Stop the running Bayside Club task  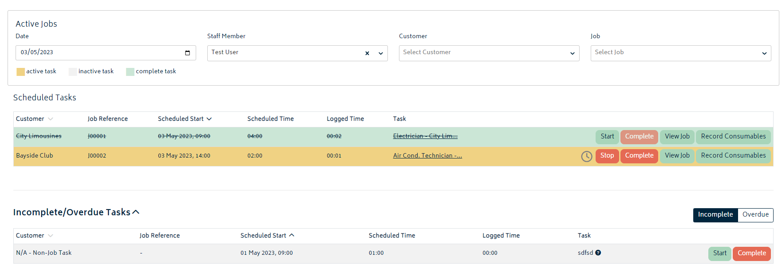click(x=607, y=156)
